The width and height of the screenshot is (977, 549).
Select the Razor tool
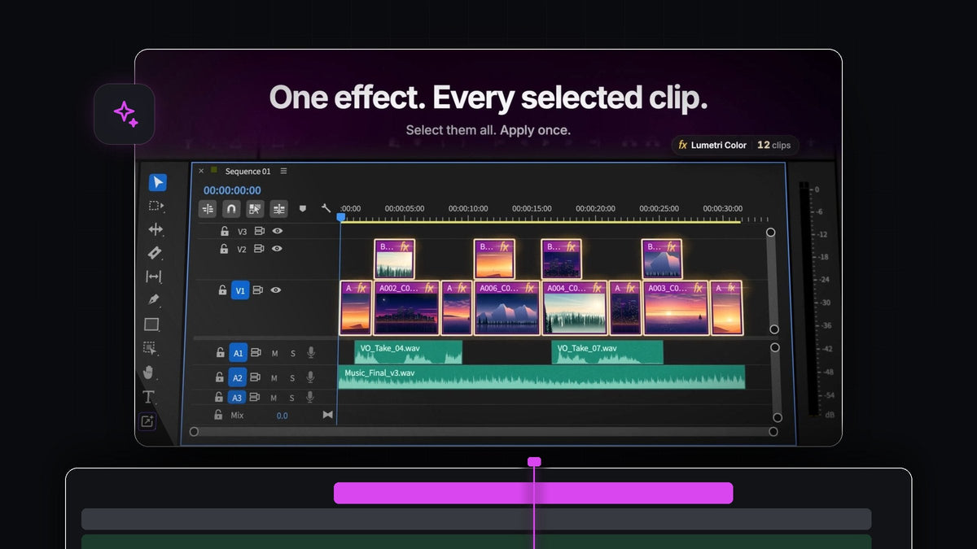click(x=155, y=253)
